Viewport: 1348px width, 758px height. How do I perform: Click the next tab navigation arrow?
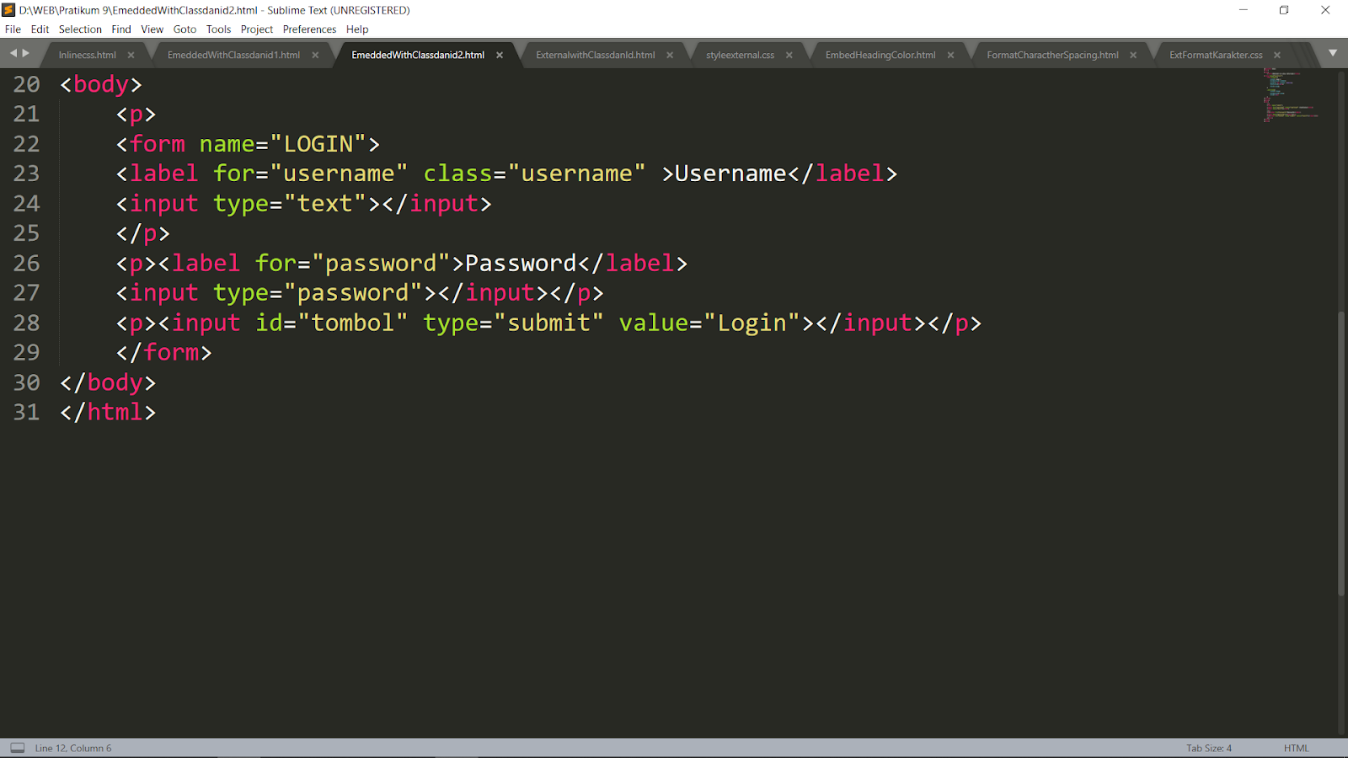tap(25, 53)
